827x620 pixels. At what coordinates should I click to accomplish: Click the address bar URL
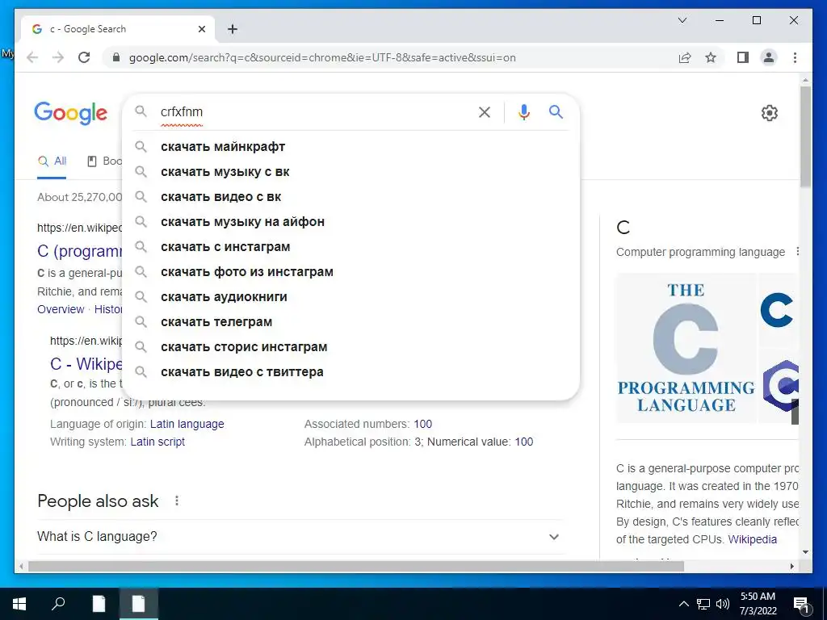click(322, 57)
